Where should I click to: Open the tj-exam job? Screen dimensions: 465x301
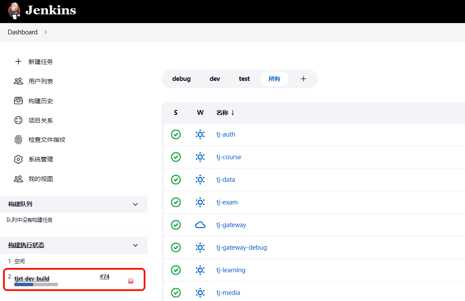227,202
